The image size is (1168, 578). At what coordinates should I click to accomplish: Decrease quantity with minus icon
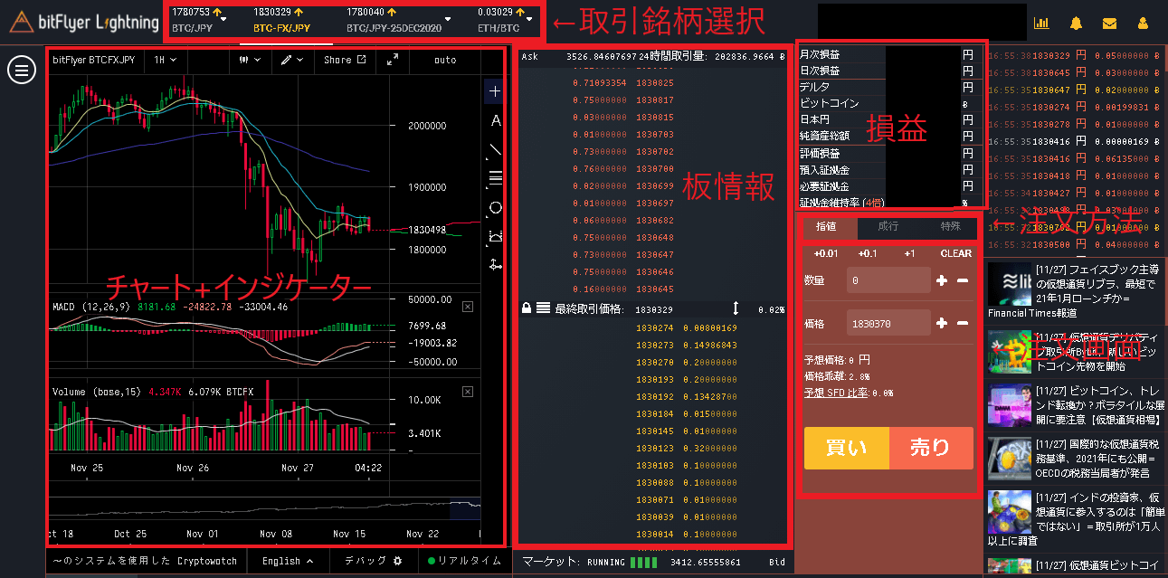tap(963, 281)
